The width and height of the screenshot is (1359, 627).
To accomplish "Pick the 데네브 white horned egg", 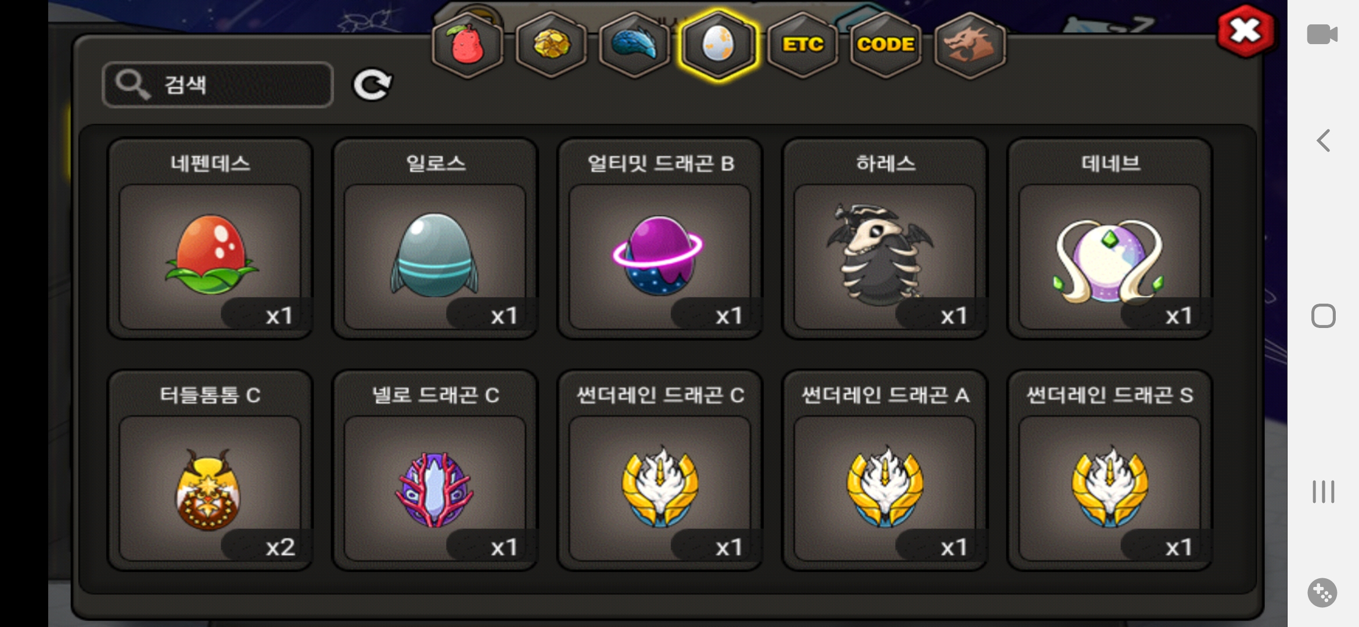I will coord(1110,239).
